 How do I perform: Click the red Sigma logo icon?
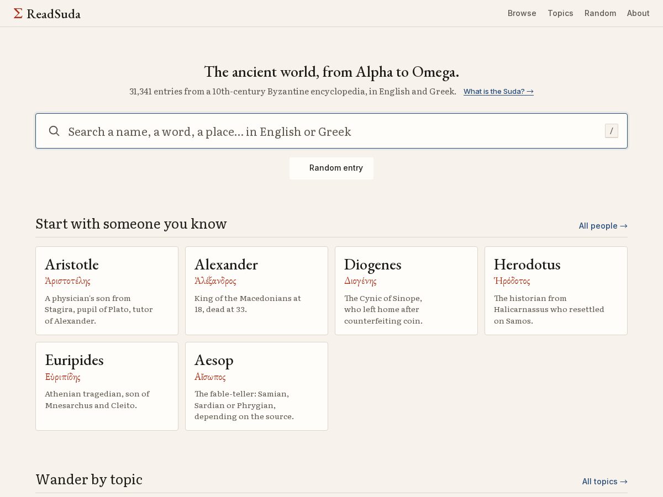[18, 14]
